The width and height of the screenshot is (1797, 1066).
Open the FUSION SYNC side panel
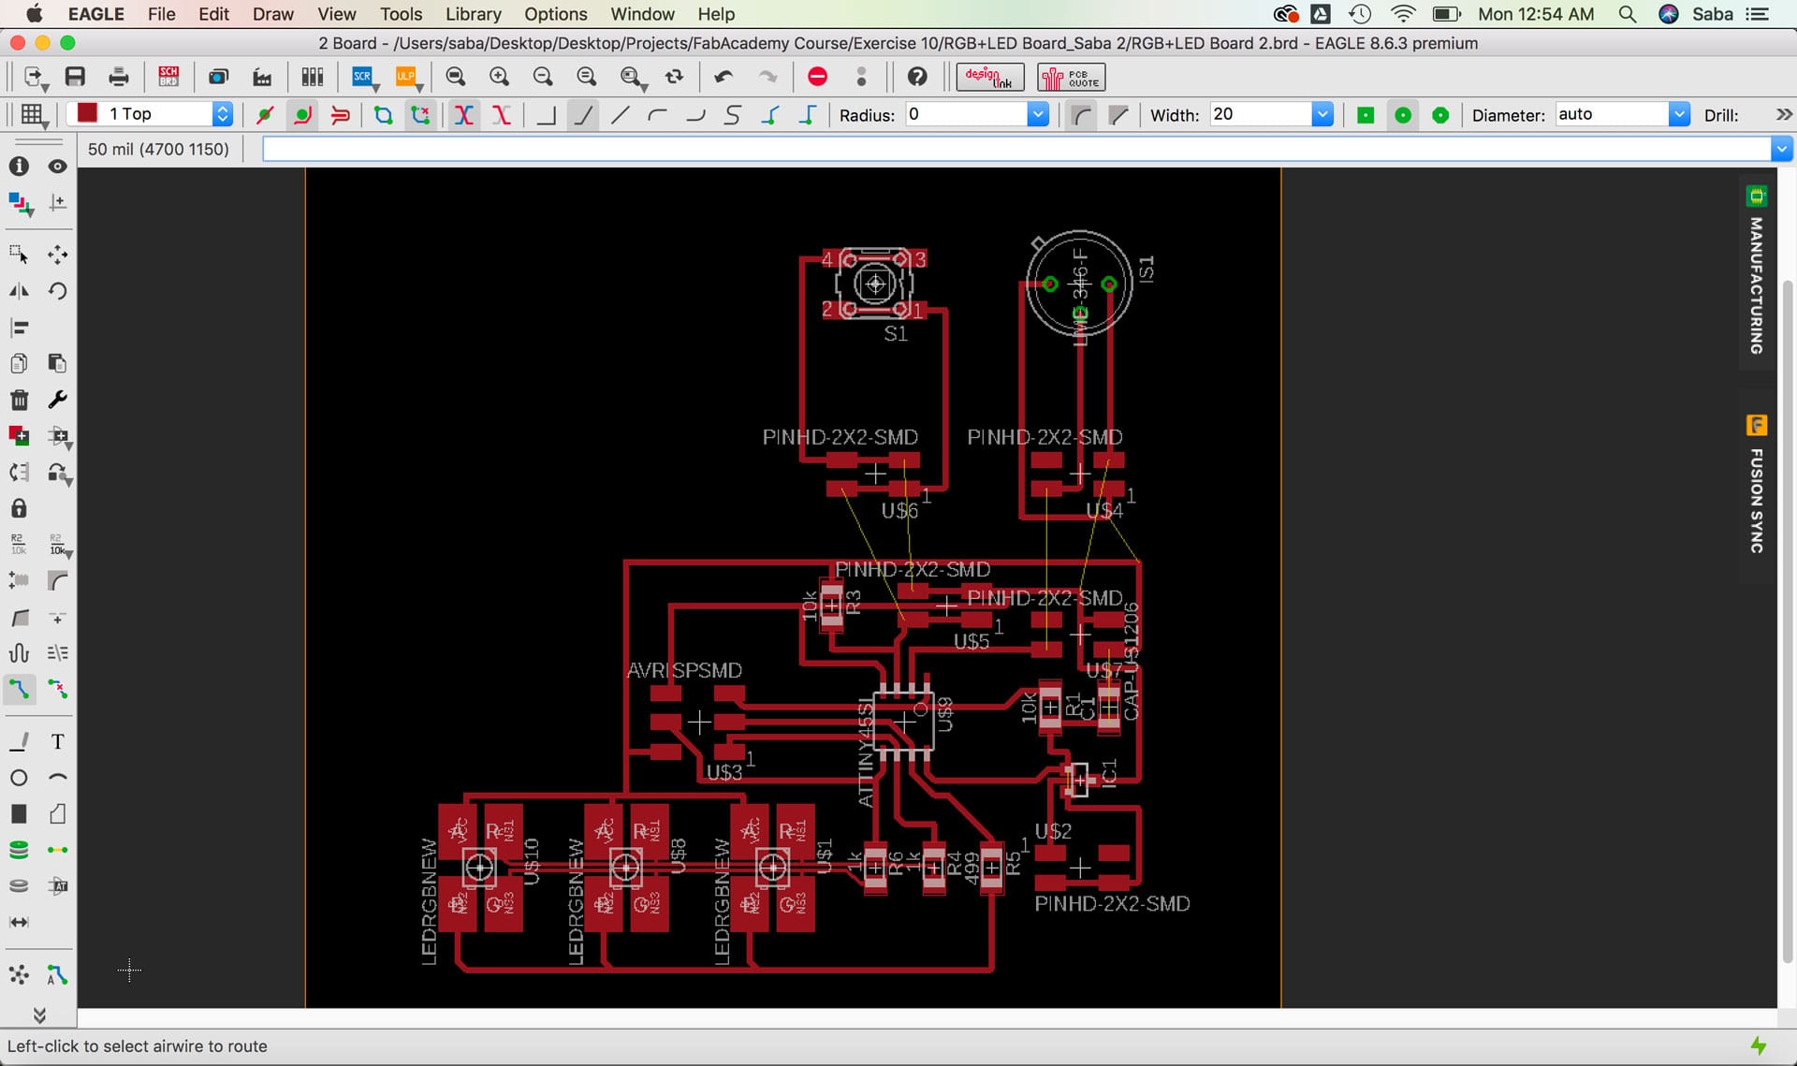point(1757,485)
